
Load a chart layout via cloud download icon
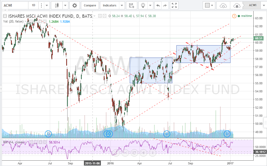click(x=223, y=6)
